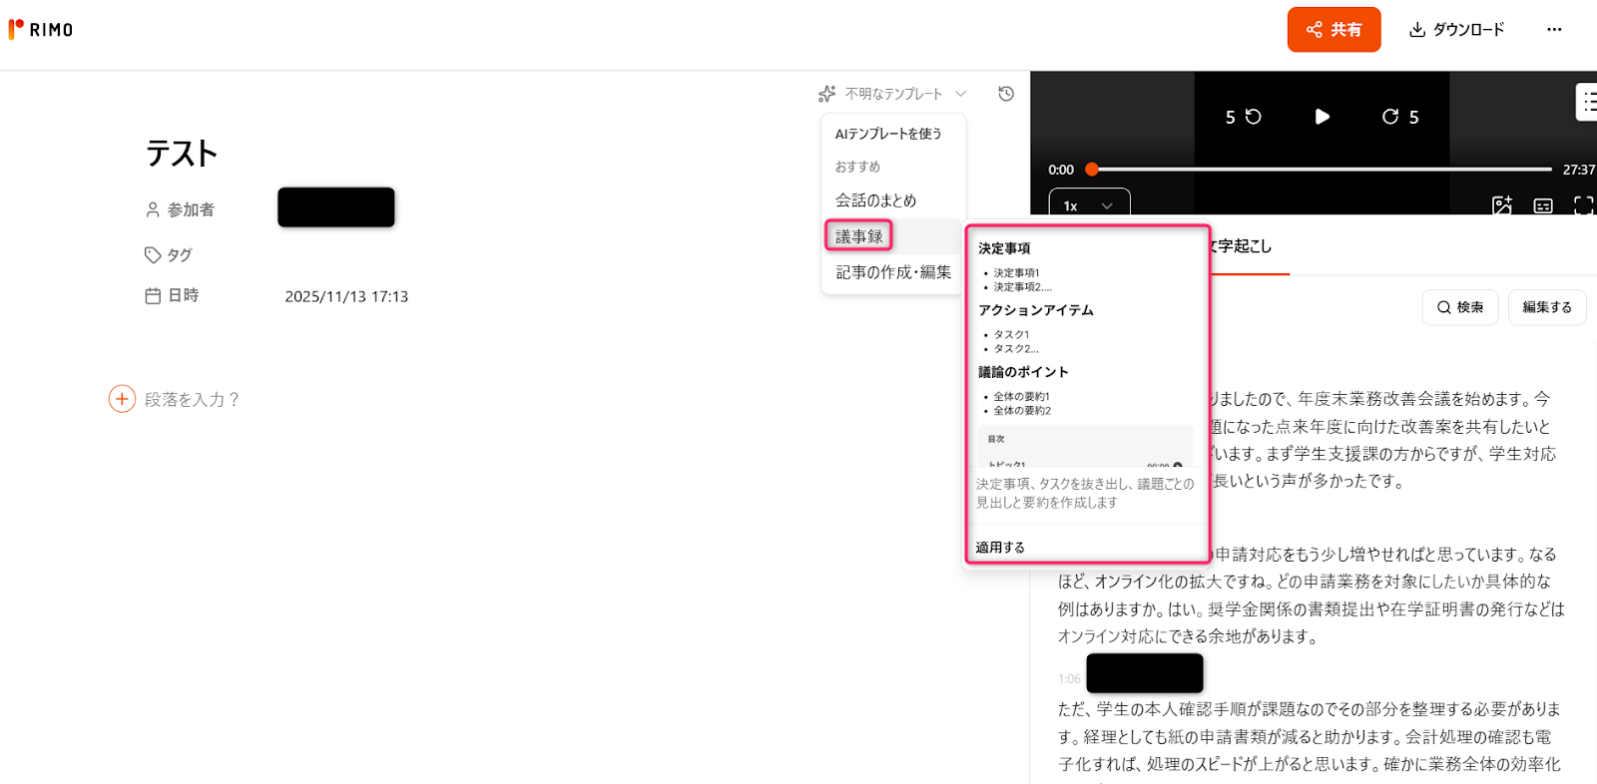This screenshot has width=1597, height=784.
Task: Click the AIテンプレートを使う header
Action: click(x=888, y=134)
